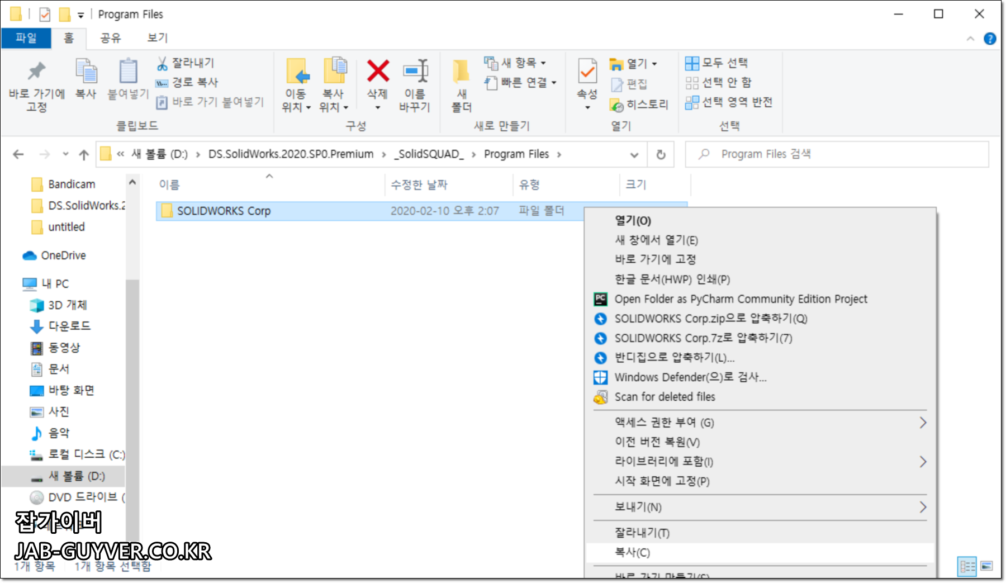
Task: Expand the address bar history dropdown
Action: 634,155
